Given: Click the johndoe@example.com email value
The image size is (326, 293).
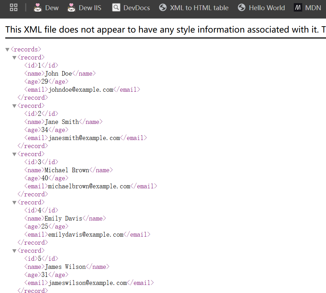Looking at the screenshot, I should [81, 90].
